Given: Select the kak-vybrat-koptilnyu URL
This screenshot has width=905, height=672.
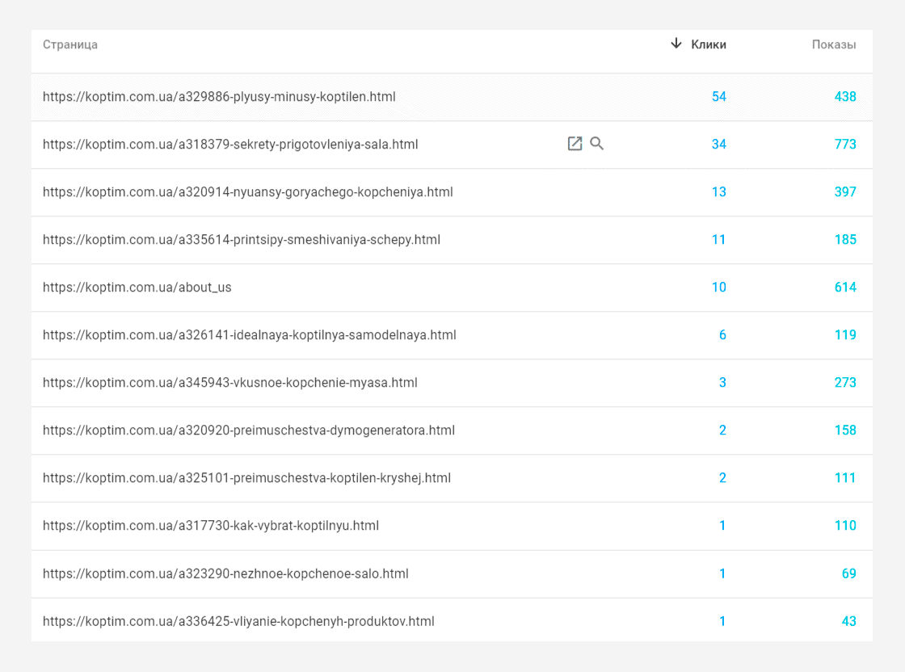Looking at the screenshot, I should [x=211, y=526].
